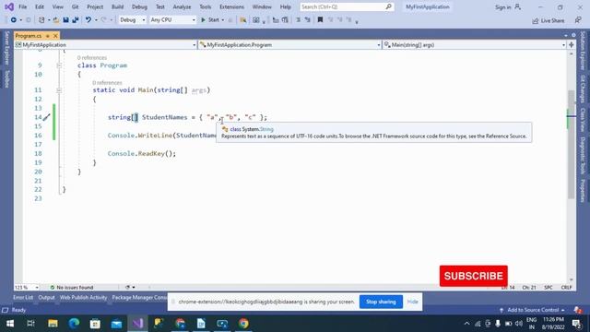The height and width of the screenshot is (332, 590).
Task: Click the SPC indentation indicator
Action: coord(549,287)
